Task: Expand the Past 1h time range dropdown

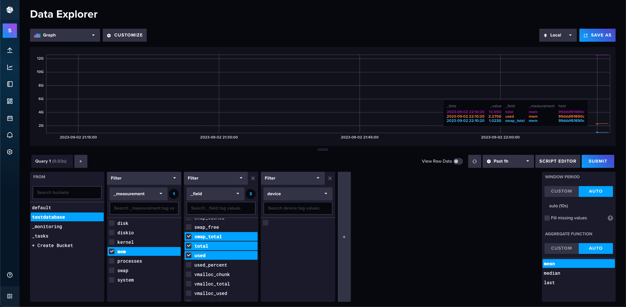Action: click(x=508, y=161)
